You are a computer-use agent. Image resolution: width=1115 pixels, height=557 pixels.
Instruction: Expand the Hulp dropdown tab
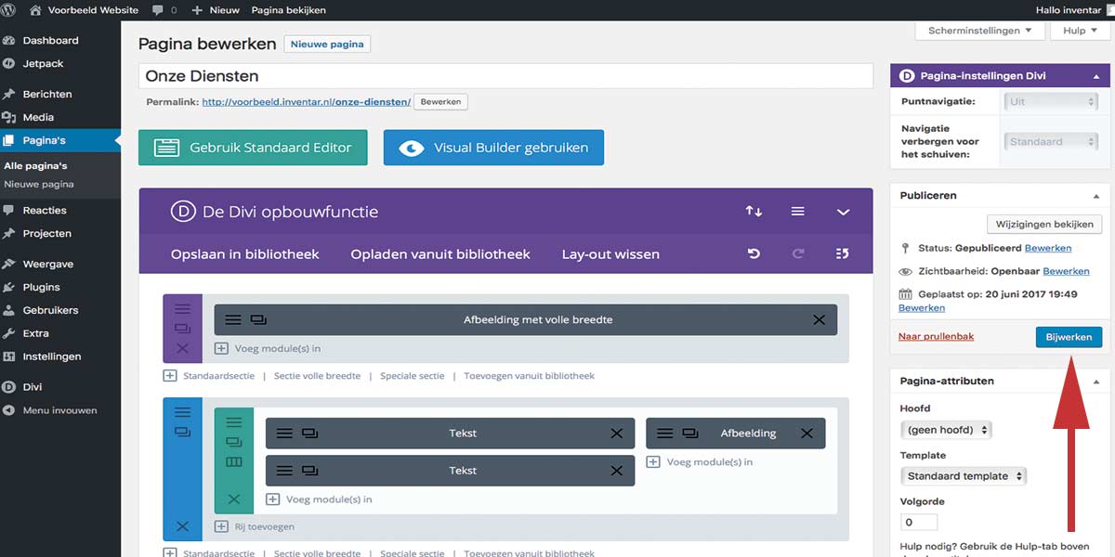tap(1080, 31)
